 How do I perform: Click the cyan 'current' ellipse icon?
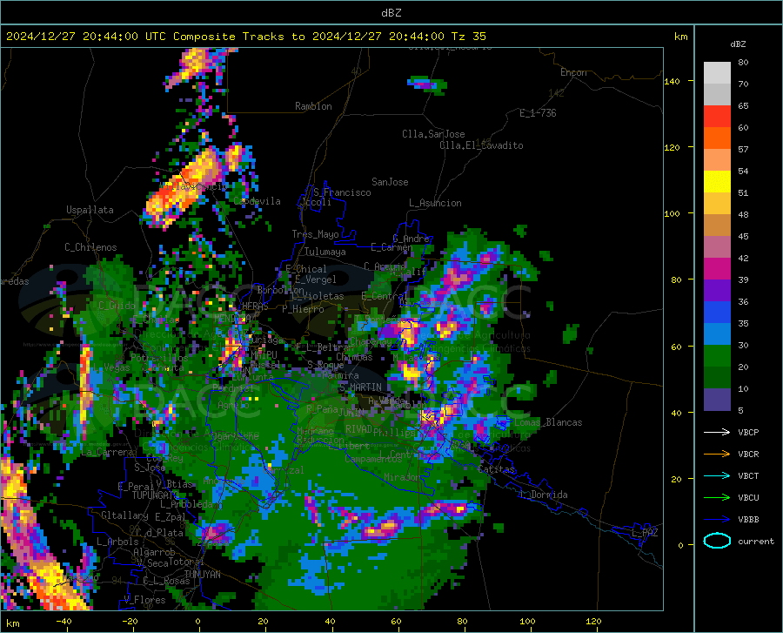717,541
